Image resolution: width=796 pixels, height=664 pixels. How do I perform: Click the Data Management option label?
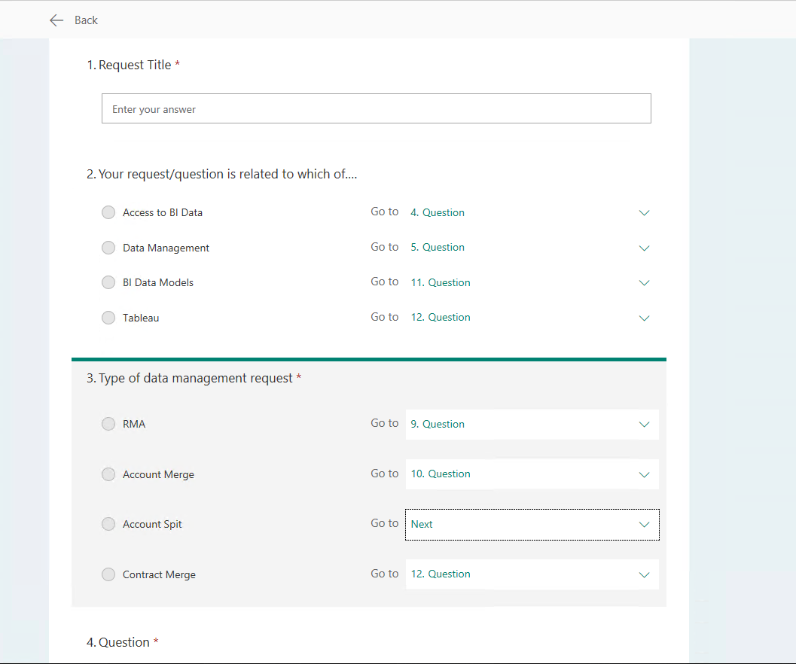166,248
